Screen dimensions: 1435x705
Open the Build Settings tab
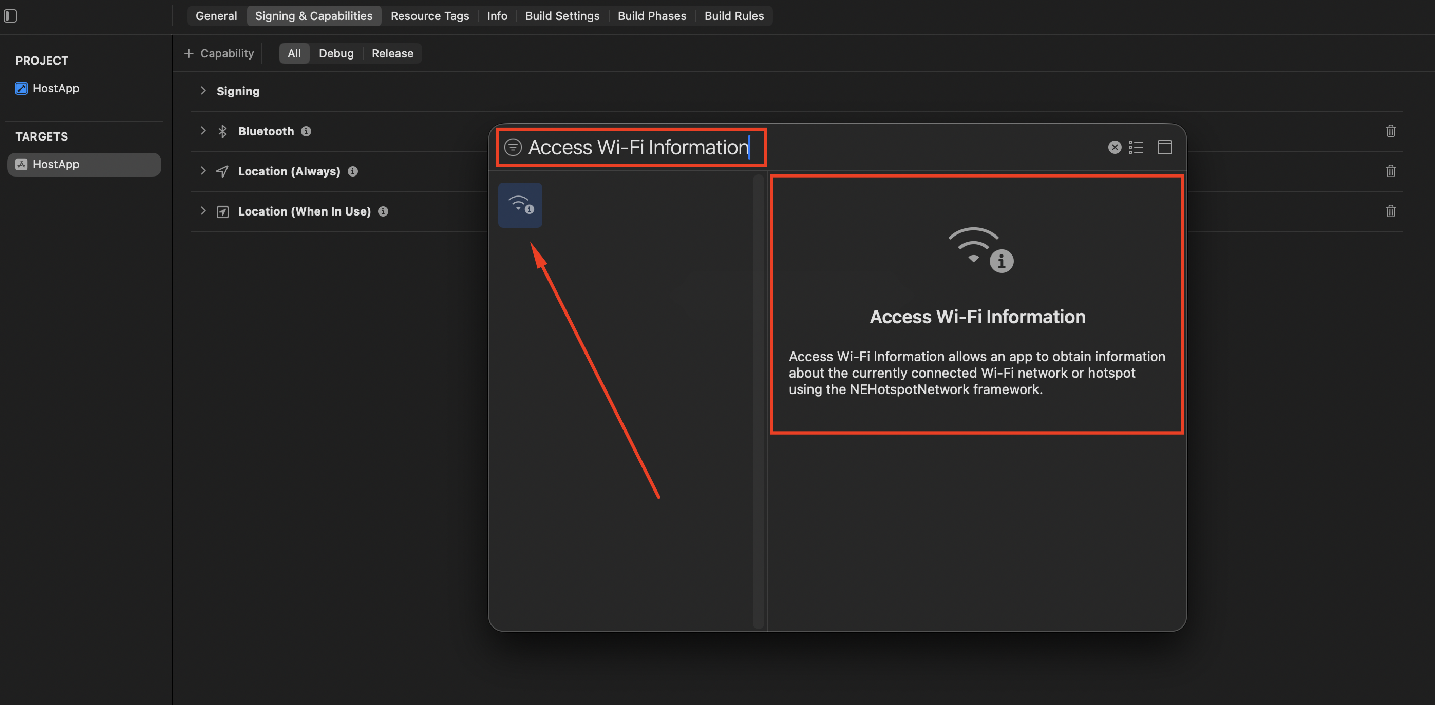tap(562, 15)
